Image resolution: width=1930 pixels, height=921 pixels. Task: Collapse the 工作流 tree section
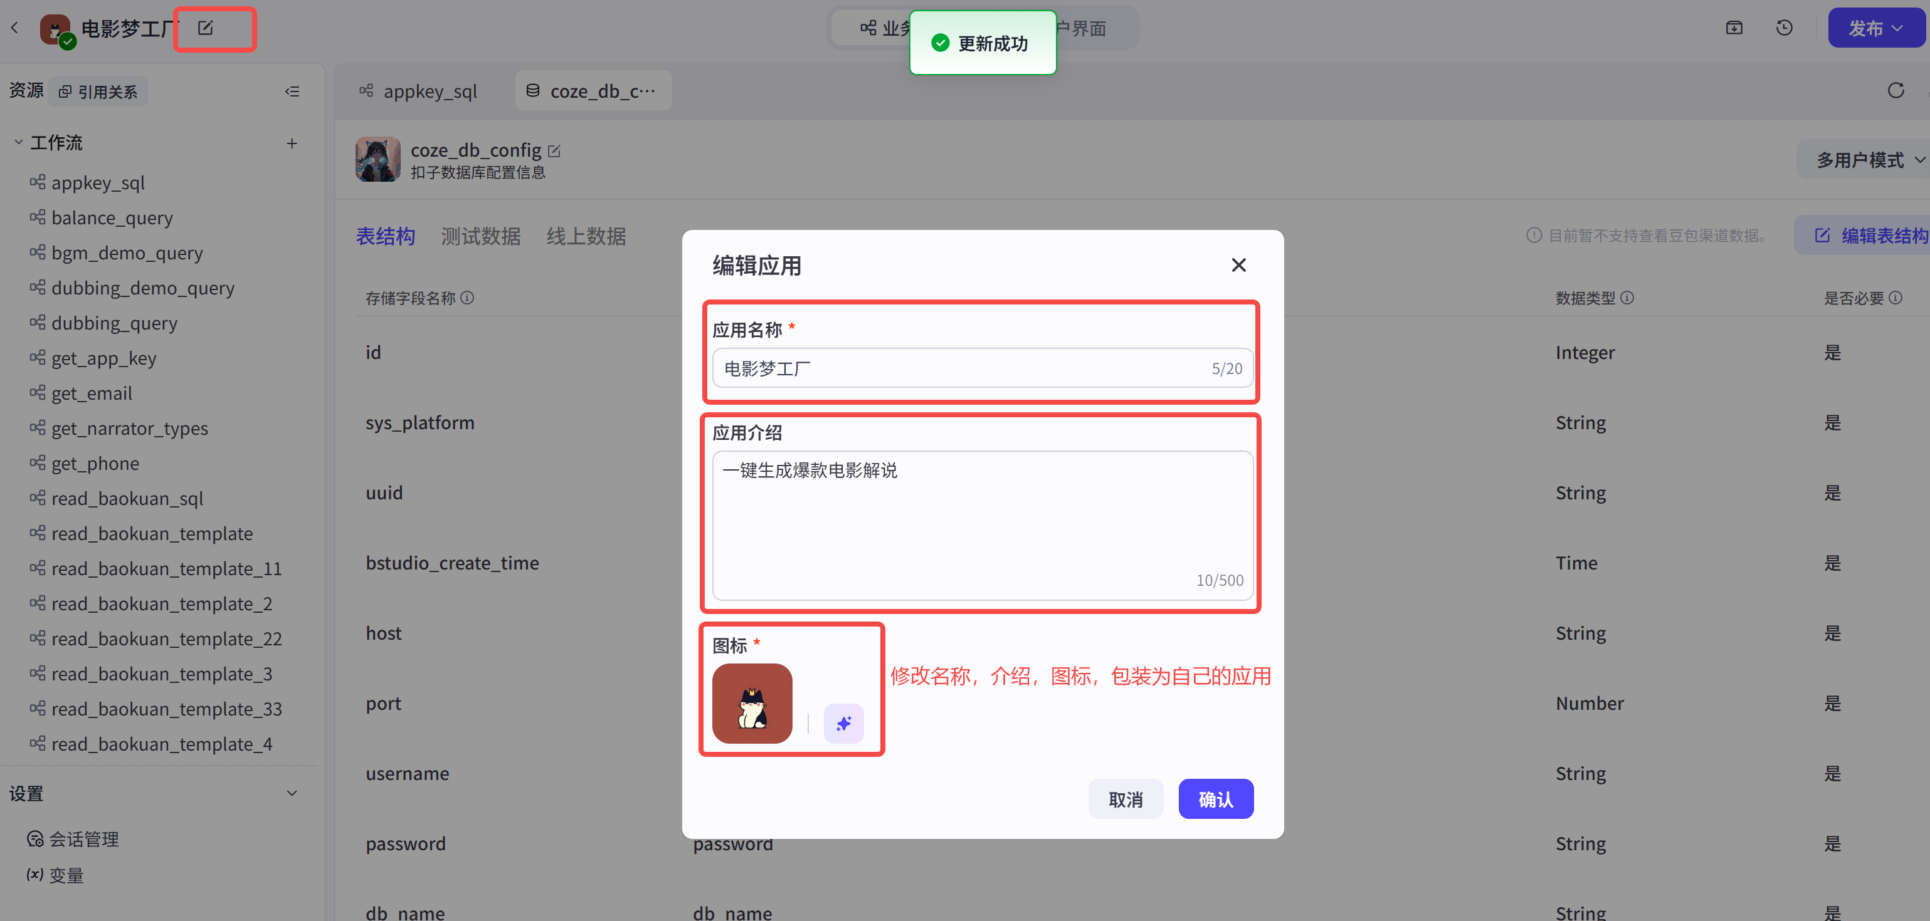[19, 142]
